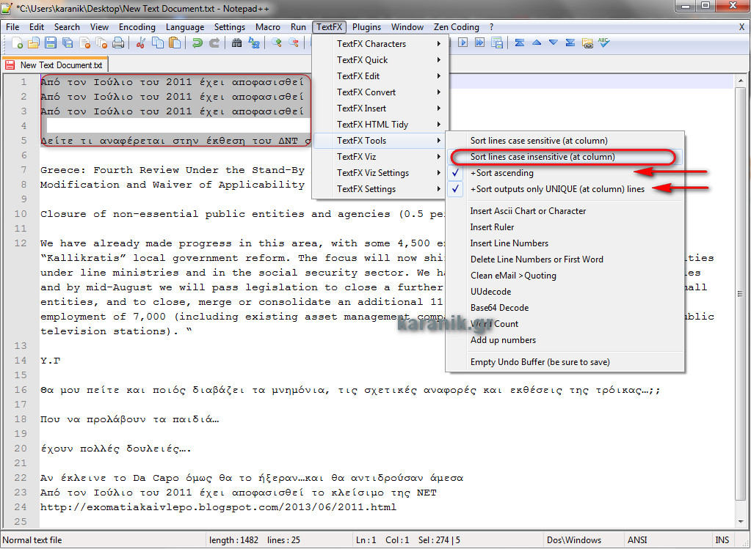Screen dimensions: 751x549
Task: Select the Print icon
Action: (119, 43)
